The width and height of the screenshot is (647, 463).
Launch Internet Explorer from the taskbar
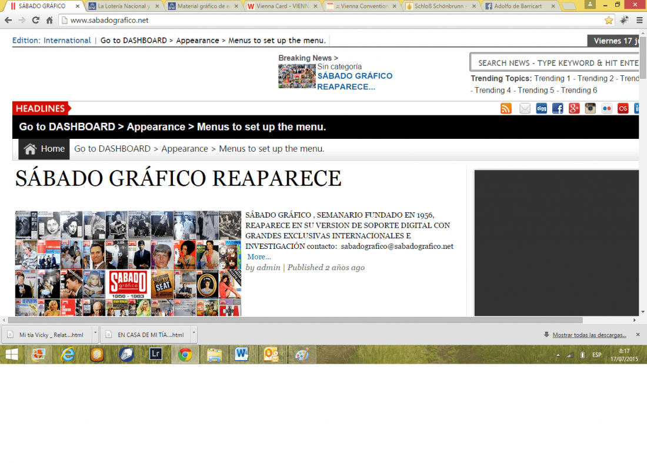pos(68,355)
